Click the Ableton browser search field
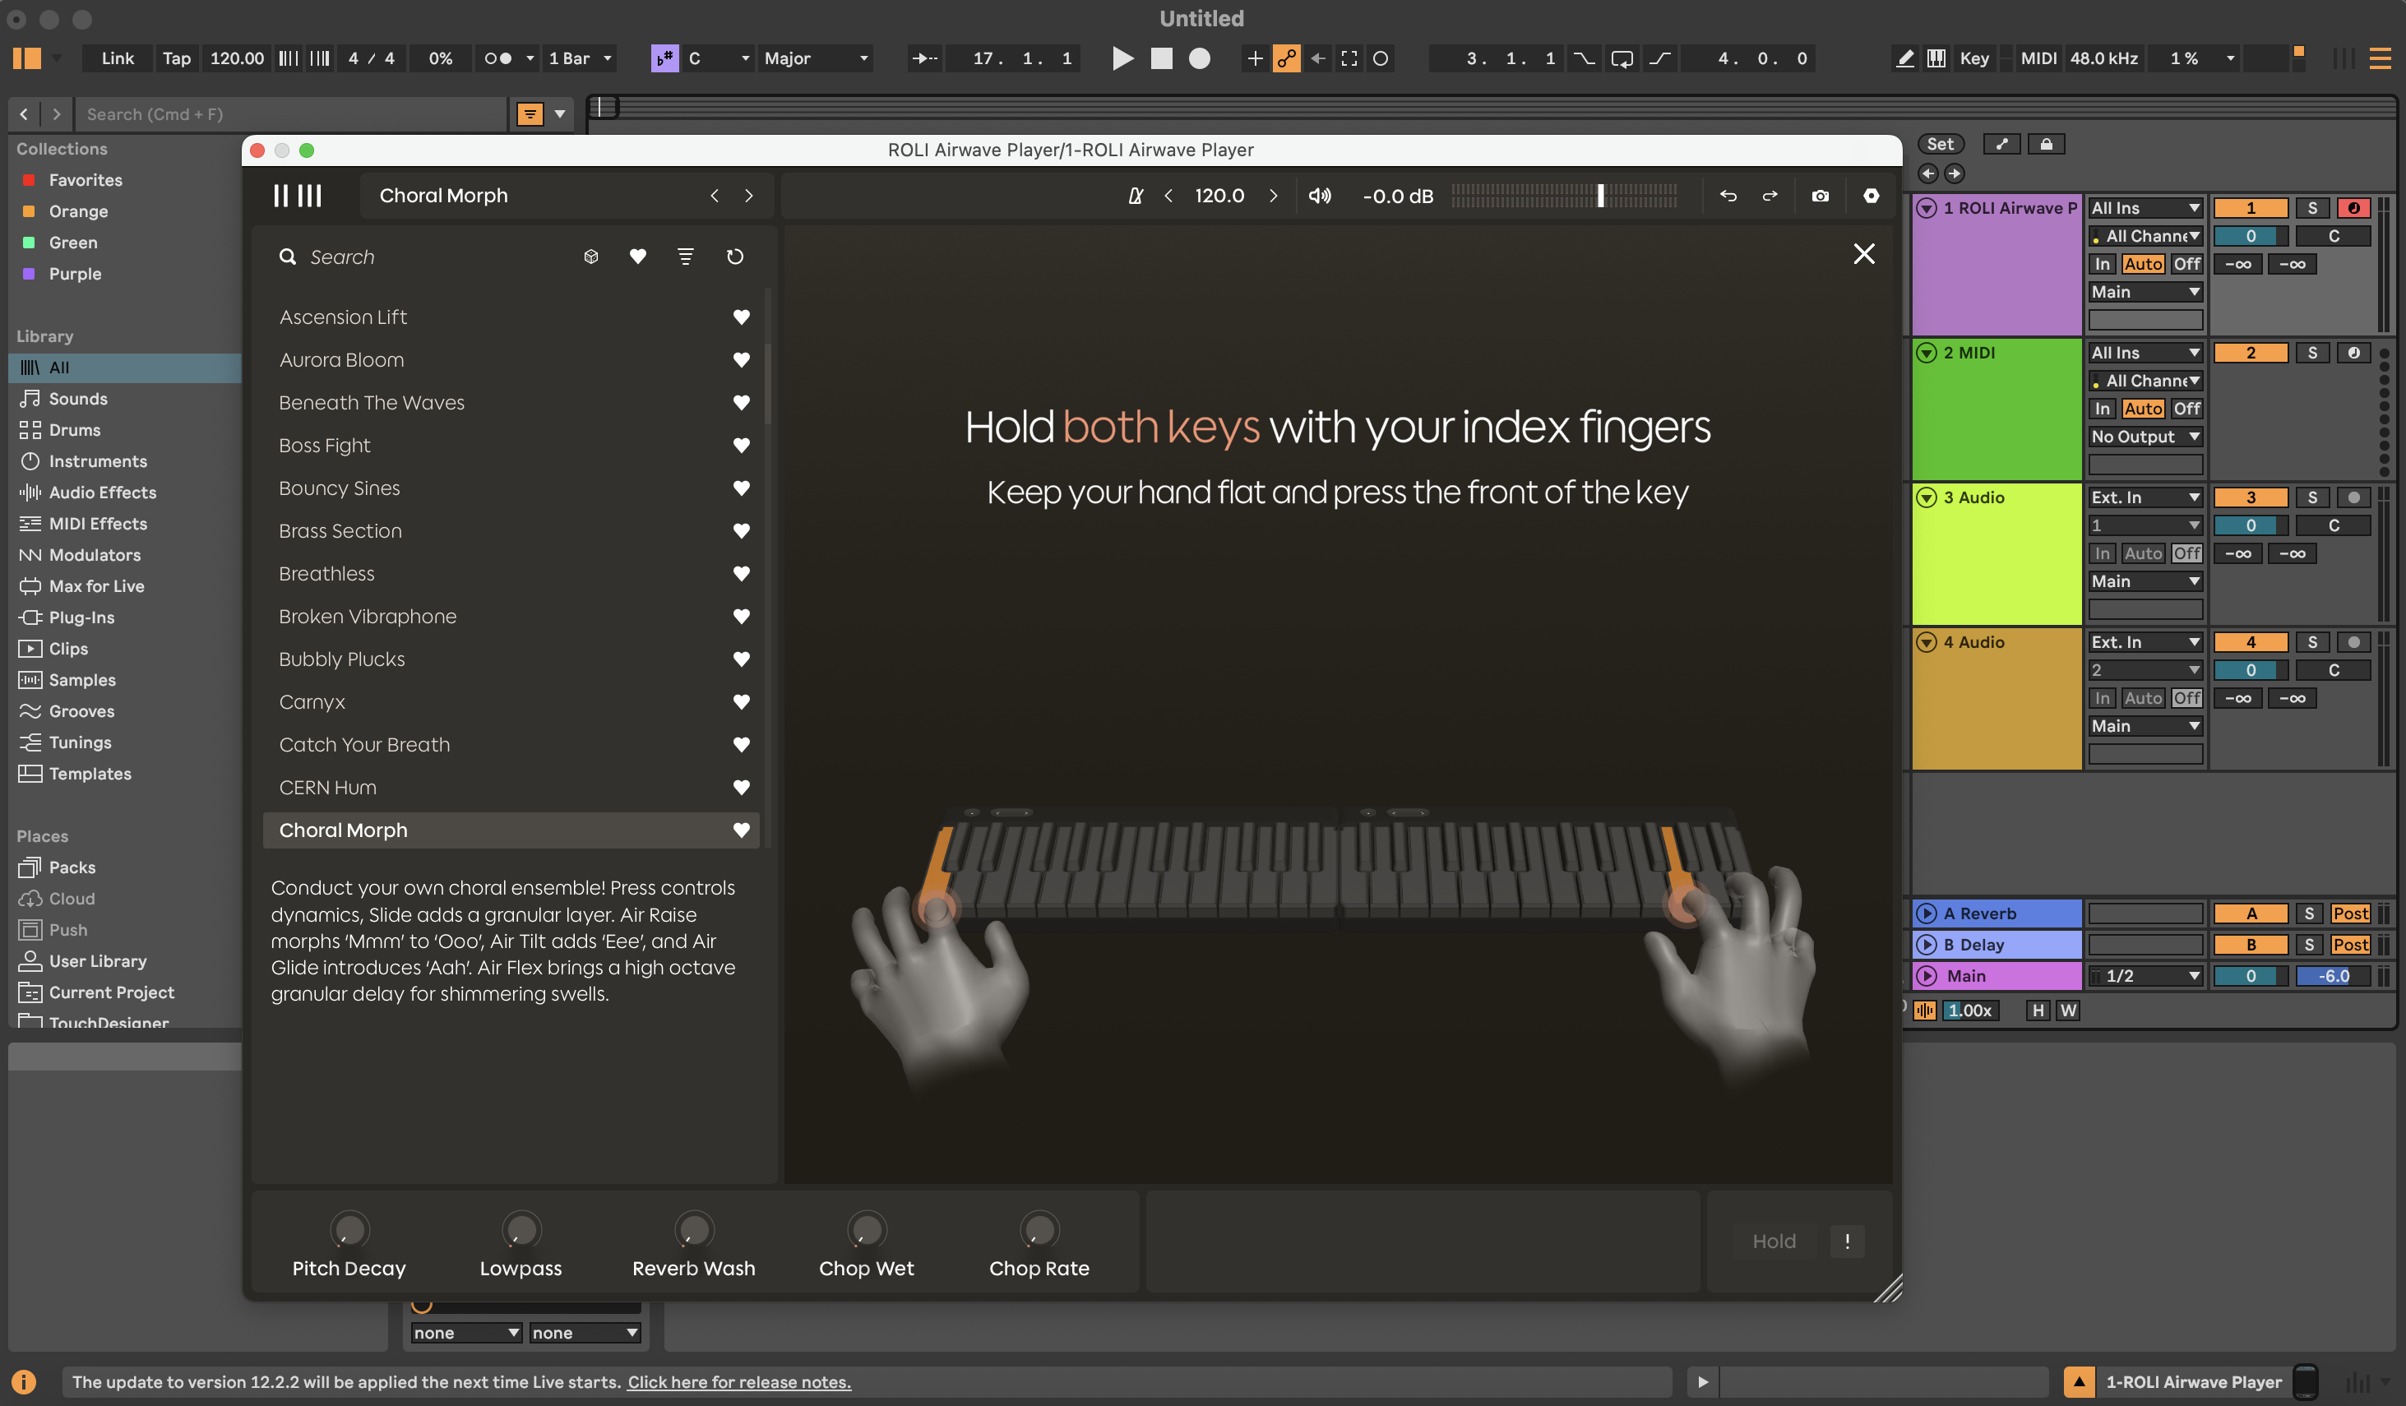This screenshot has width=2406, height=1406. pyautogui.click(x=286, y=113)
